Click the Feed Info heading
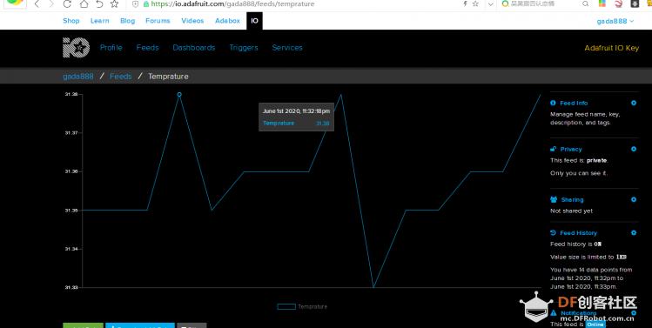 (574, 103)
